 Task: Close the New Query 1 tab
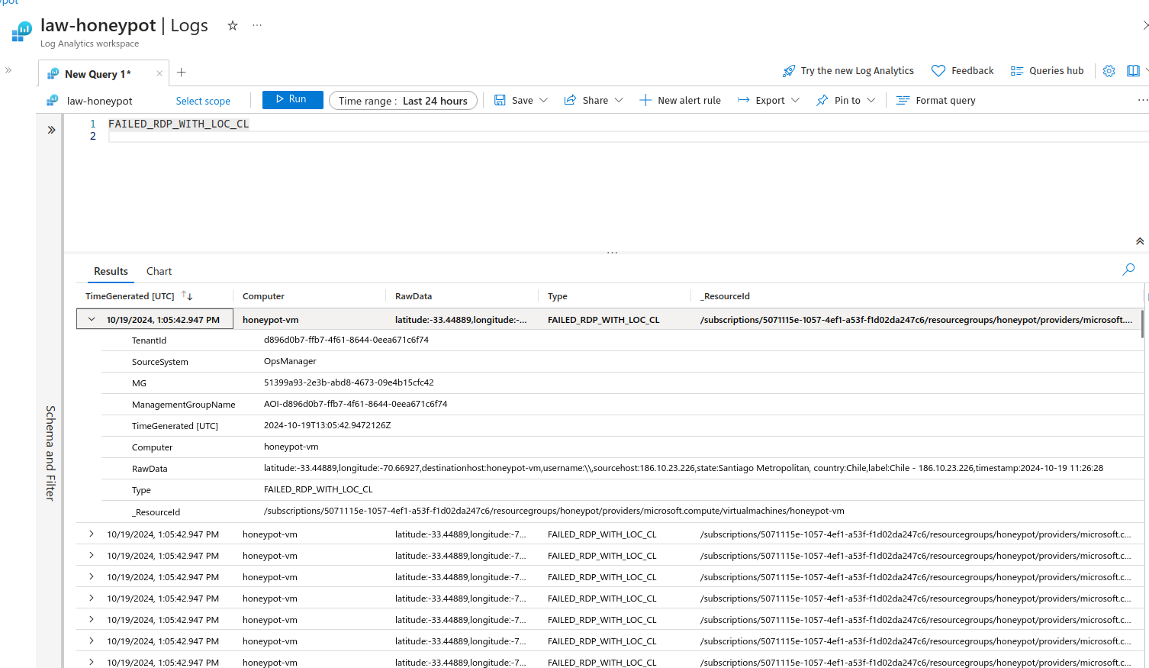pos(159,73)
